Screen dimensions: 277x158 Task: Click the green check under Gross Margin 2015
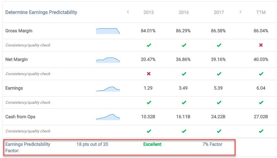(149, 45)
